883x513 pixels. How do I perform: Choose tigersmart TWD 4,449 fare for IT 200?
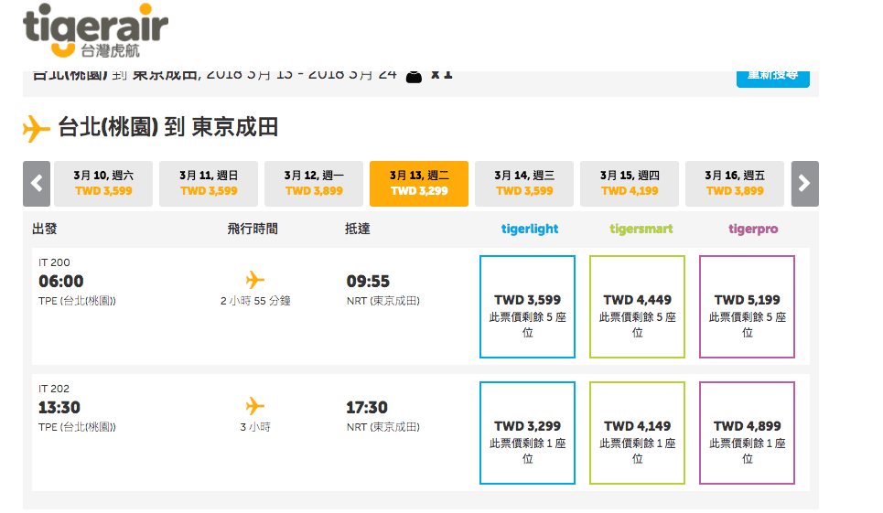[x=638, y=306]
